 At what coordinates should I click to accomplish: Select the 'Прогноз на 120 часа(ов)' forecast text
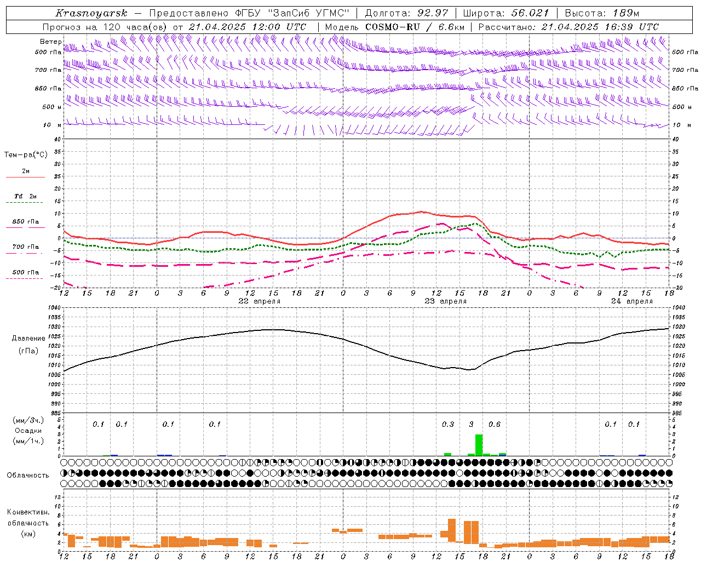(x=105, y=27)
